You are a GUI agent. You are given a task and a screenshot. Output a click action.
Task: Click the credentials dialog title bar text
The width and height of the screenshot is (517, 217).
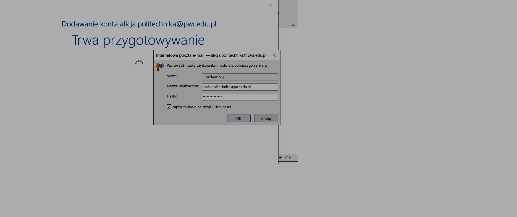click(211, 55)
